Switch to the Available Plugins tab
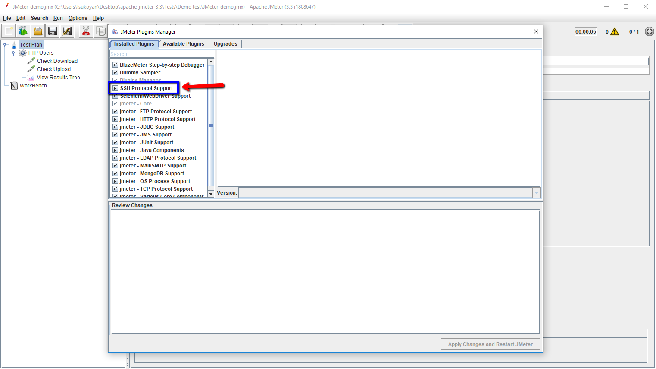This screenshot has height=369, width=656. click(184, 44)
